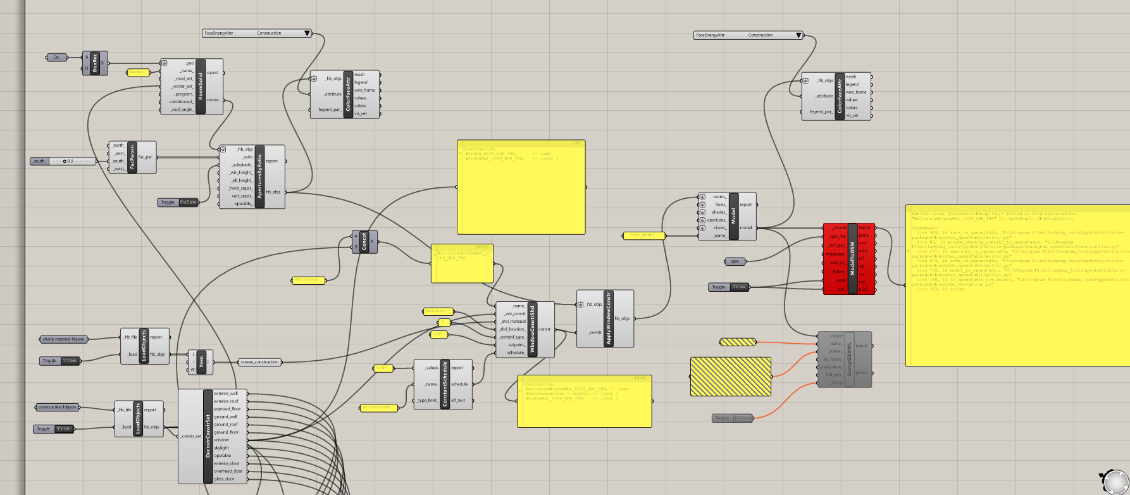This screenshot has height=495, width=1130.
Task: Select the LoadObjects component for shade material
Action: pos(145,346)
